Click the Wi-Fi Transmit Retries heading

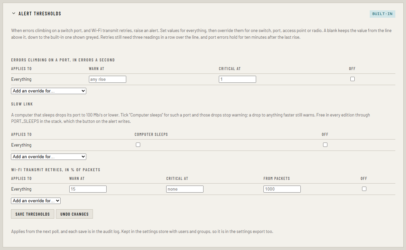[56, 170]
